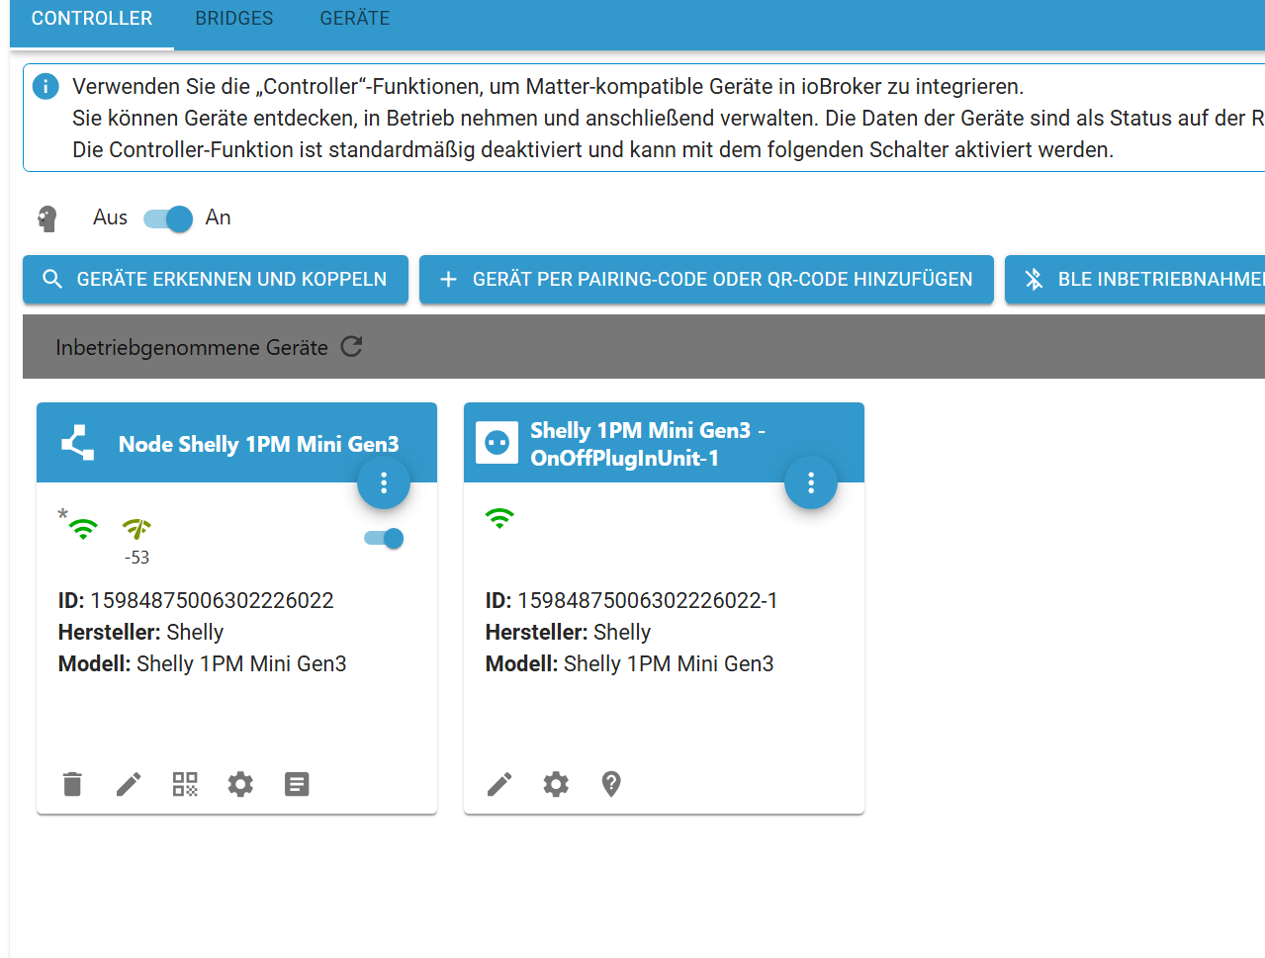Click the pencil icon on Node Shelly card
Screen dimensions: 1265x958
click(129, 784)
